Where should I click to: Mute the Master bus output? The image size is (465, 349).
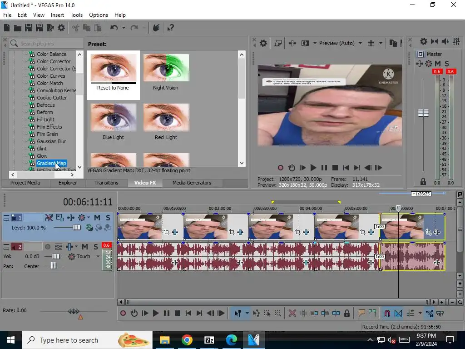[438, 64]
